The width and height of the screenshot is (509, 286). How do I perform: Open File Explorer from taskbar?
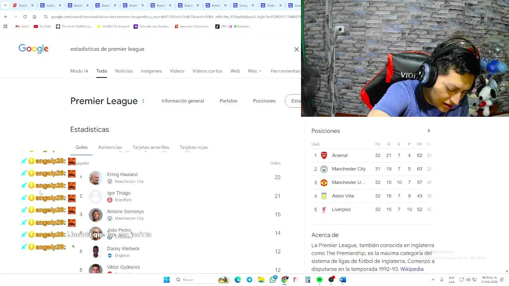click(x=261, y=280)
